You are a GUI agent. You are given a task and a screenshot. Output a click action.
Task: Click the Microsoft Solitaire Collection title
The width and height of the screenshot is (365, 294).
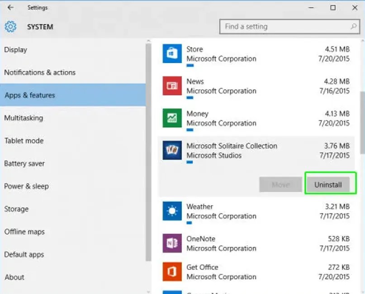coord(232,146)
